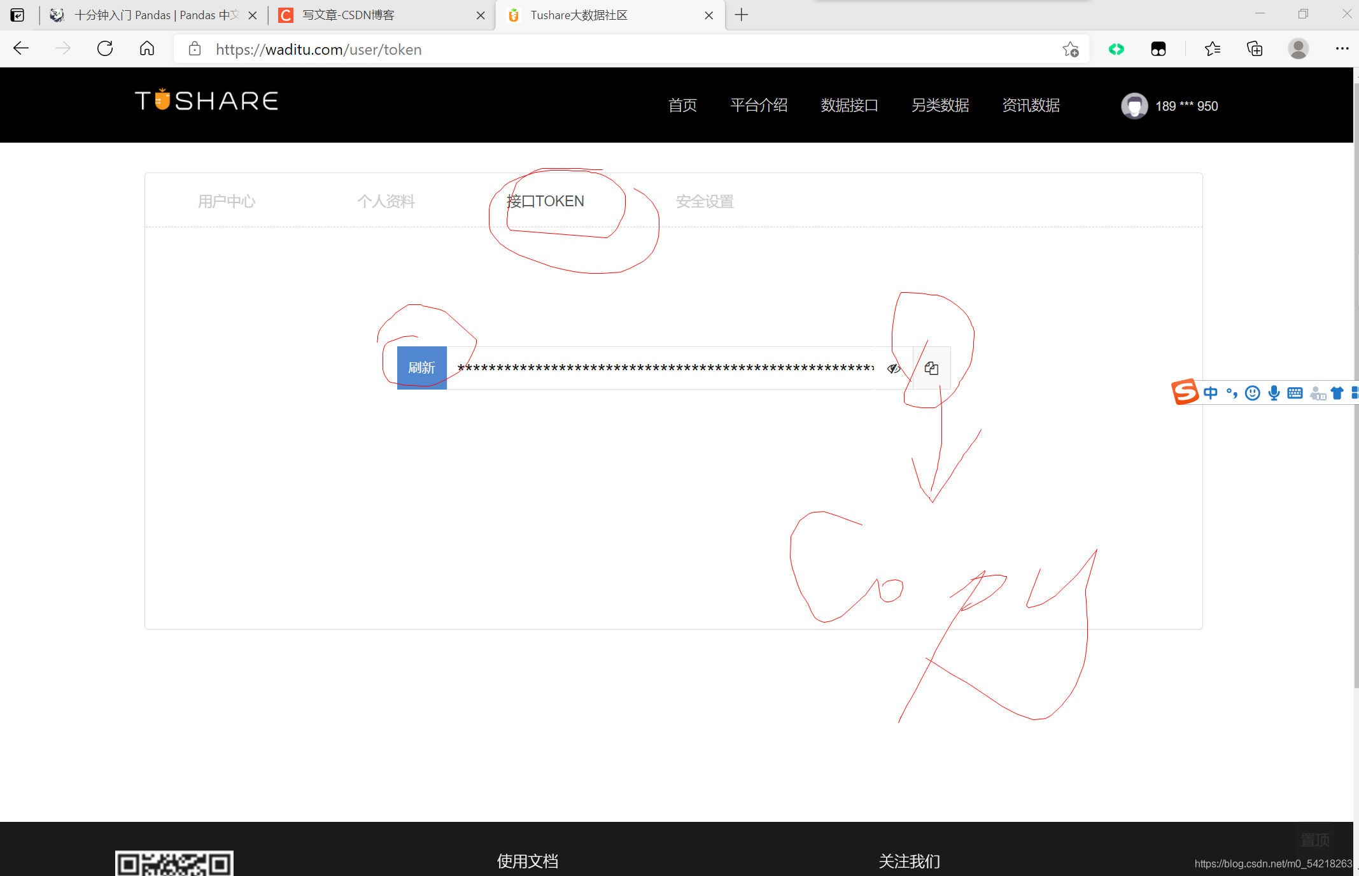
Task: Click the 使用文档 footer heading
Action: point(528,861)
